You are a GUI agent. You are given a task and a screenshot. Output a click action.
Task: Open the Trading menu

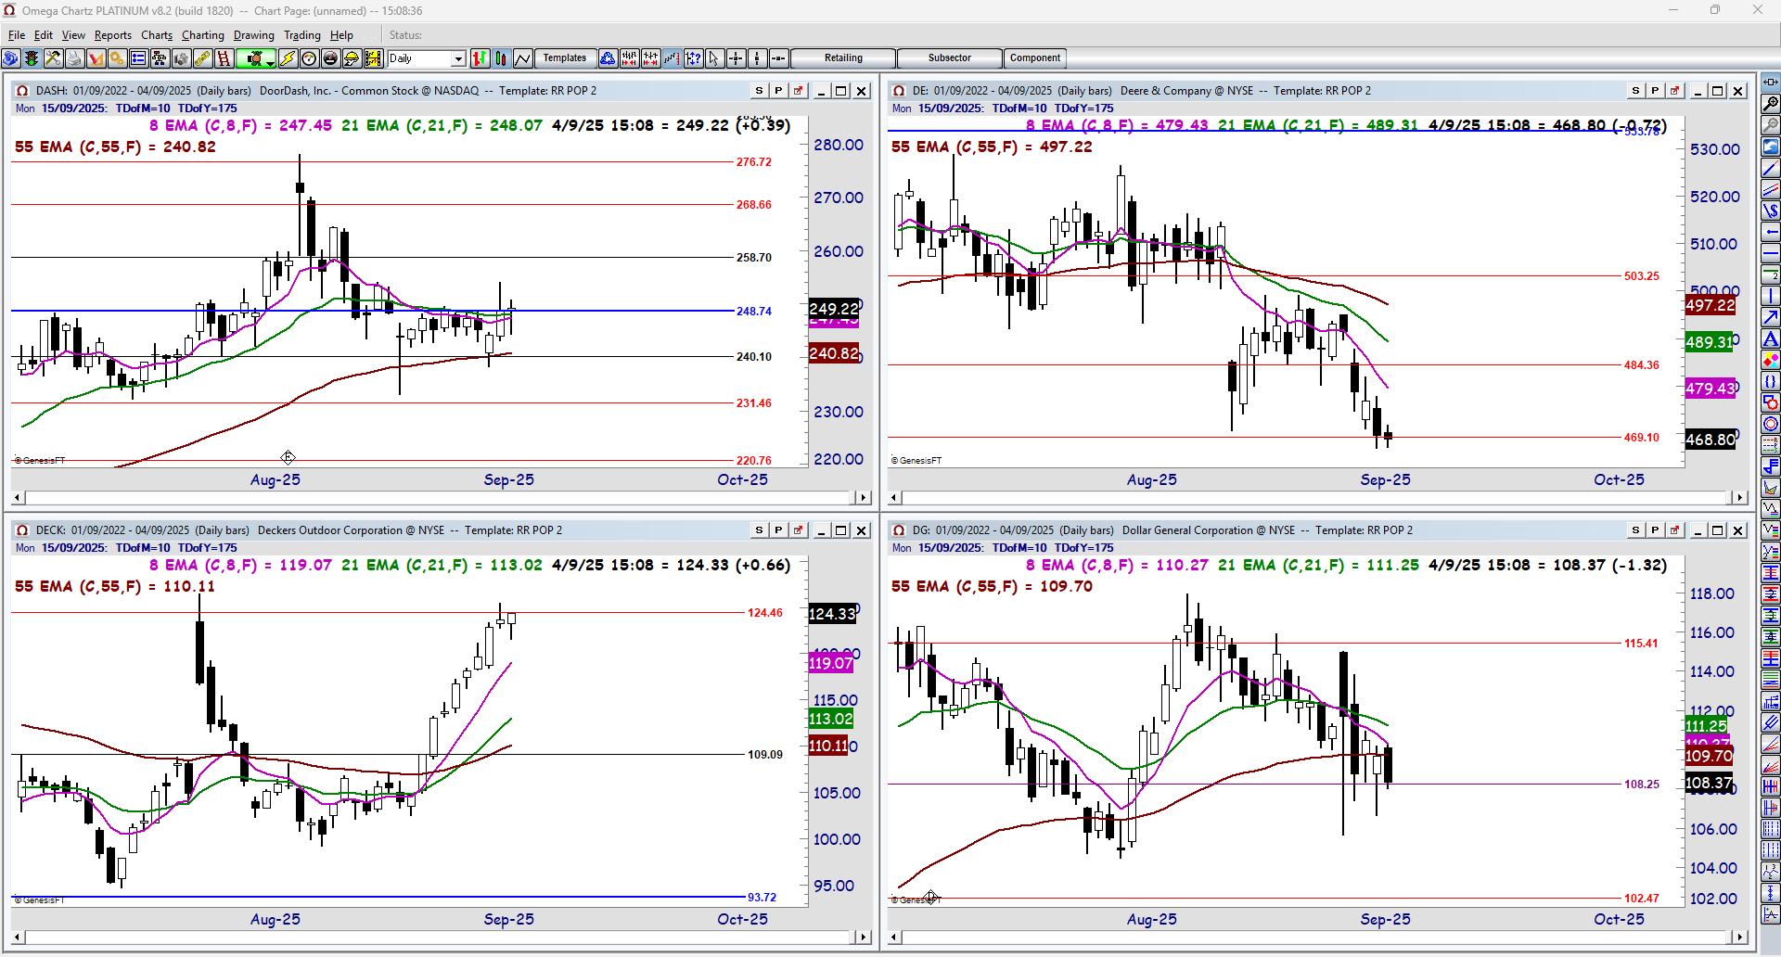[x=302, y=35]
